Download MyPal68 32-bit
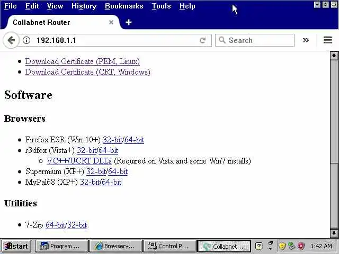 pyautogui.click(x=90, y=182)
